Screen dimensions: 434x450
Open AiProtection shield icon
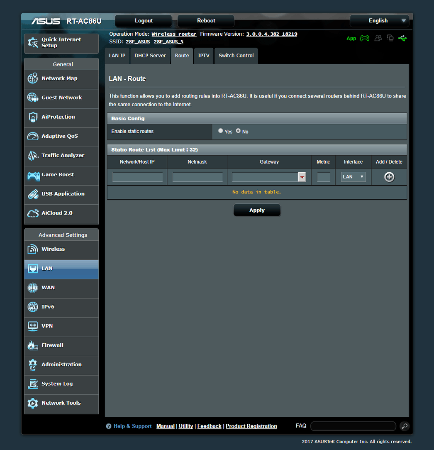click(x=33, y=117)
